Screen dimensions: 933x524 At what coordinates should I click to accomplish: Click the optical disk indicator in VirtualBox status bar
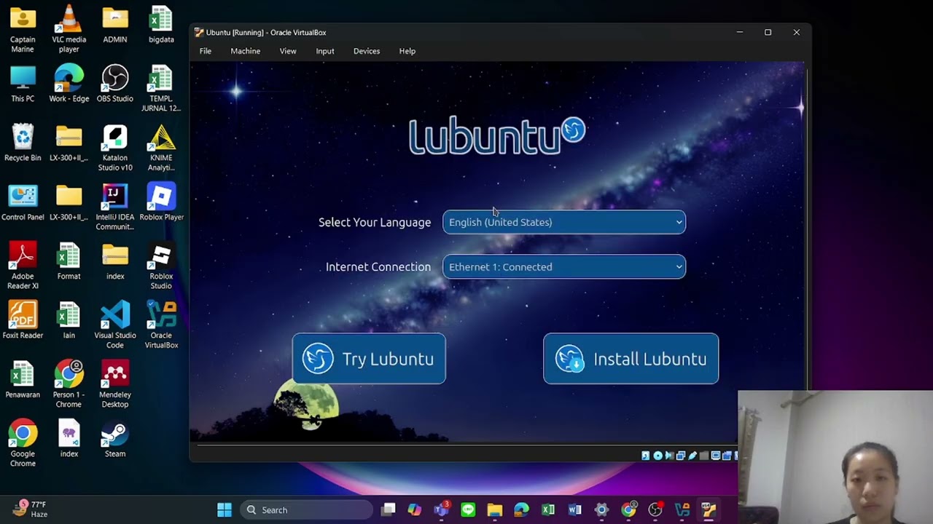click(x=657, y=456)
